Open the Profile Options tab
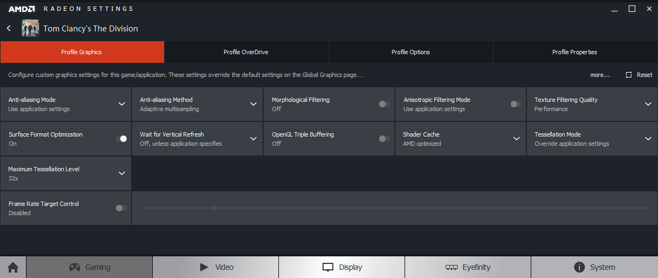 tap(411, 52)
